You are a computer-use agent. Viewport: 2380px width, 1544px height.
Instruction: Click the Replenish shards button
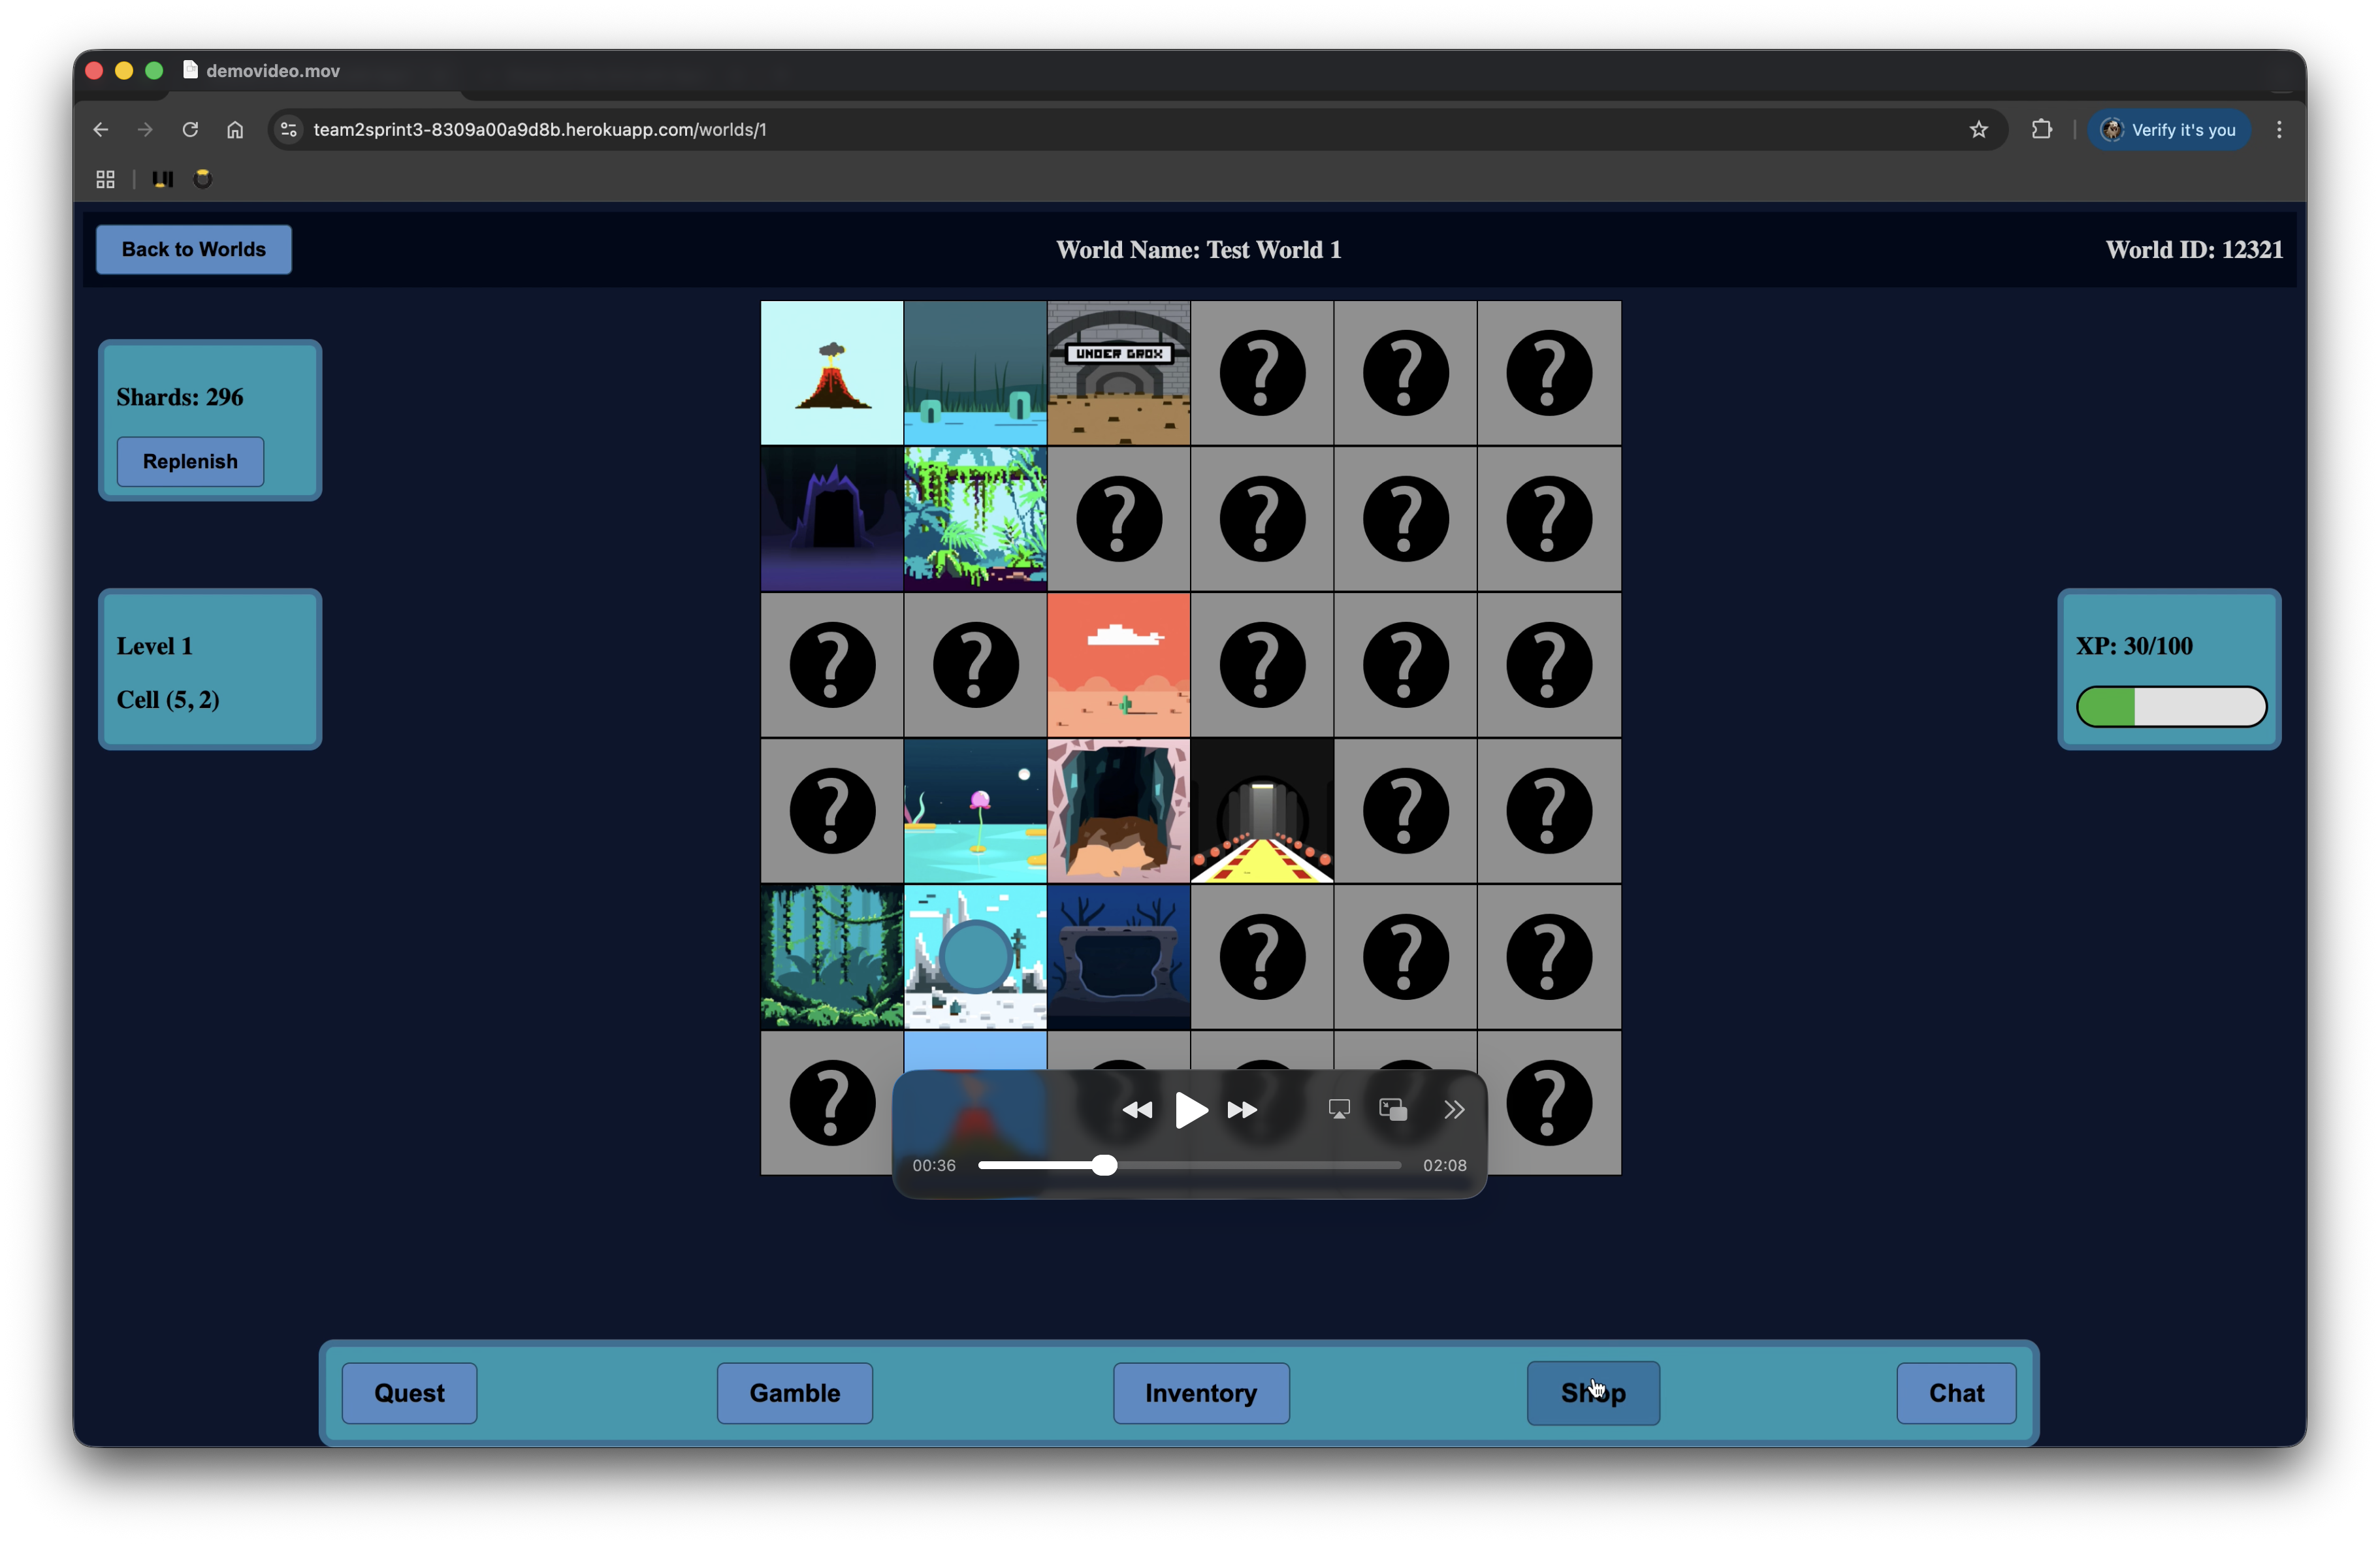(x=190, y=461)
